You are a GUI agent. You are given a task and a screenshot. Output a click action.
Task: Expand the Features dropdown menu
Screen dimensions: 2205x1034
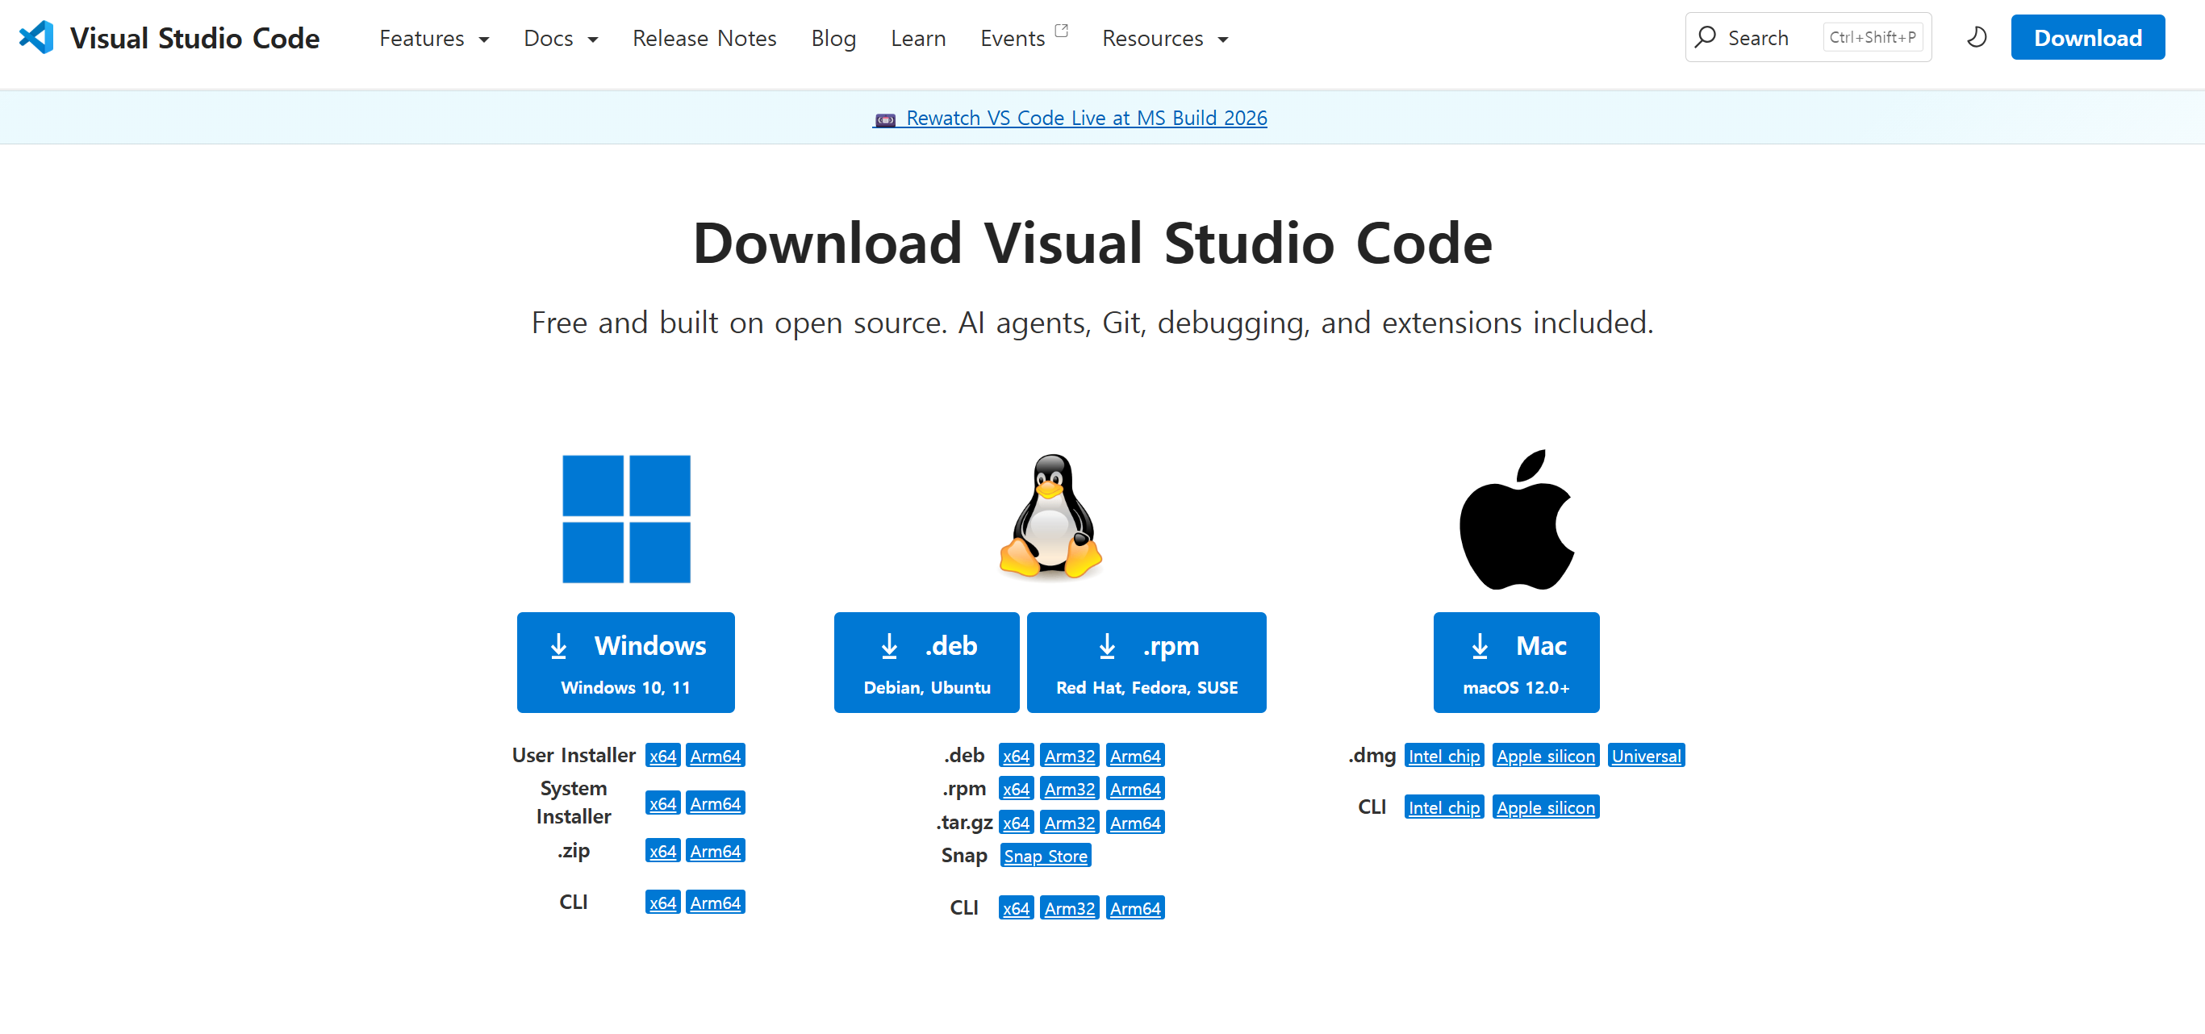(434, 39)
